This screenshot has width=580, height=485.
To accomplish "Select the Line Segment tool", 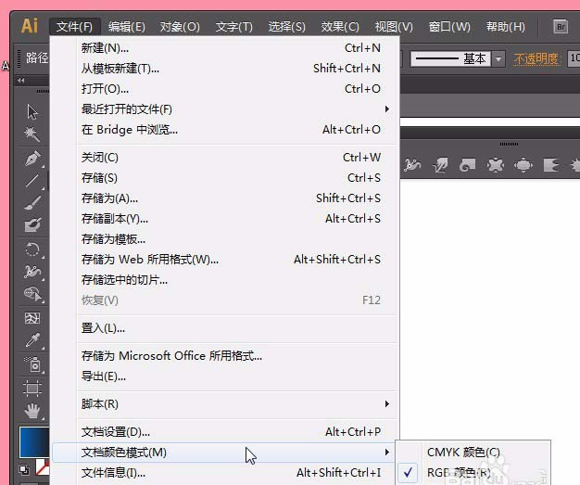I will click(x=32, y=181).
